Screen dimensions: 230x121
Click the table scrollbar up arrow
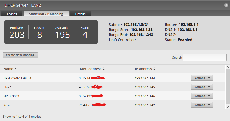[227, 67]
